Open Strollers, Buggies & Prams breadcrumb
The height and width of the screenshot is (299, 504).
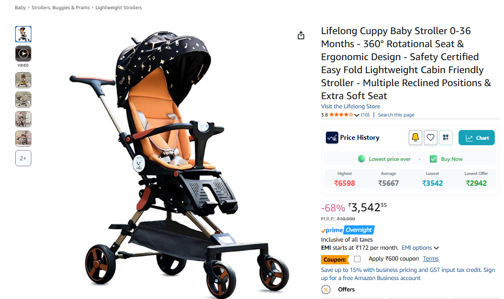coord(61,8)
